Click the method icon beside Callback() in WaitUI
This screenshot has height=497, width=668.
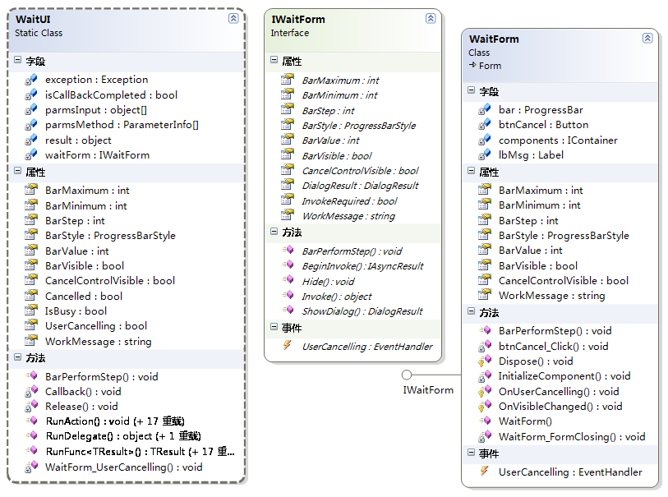[31, 391]
